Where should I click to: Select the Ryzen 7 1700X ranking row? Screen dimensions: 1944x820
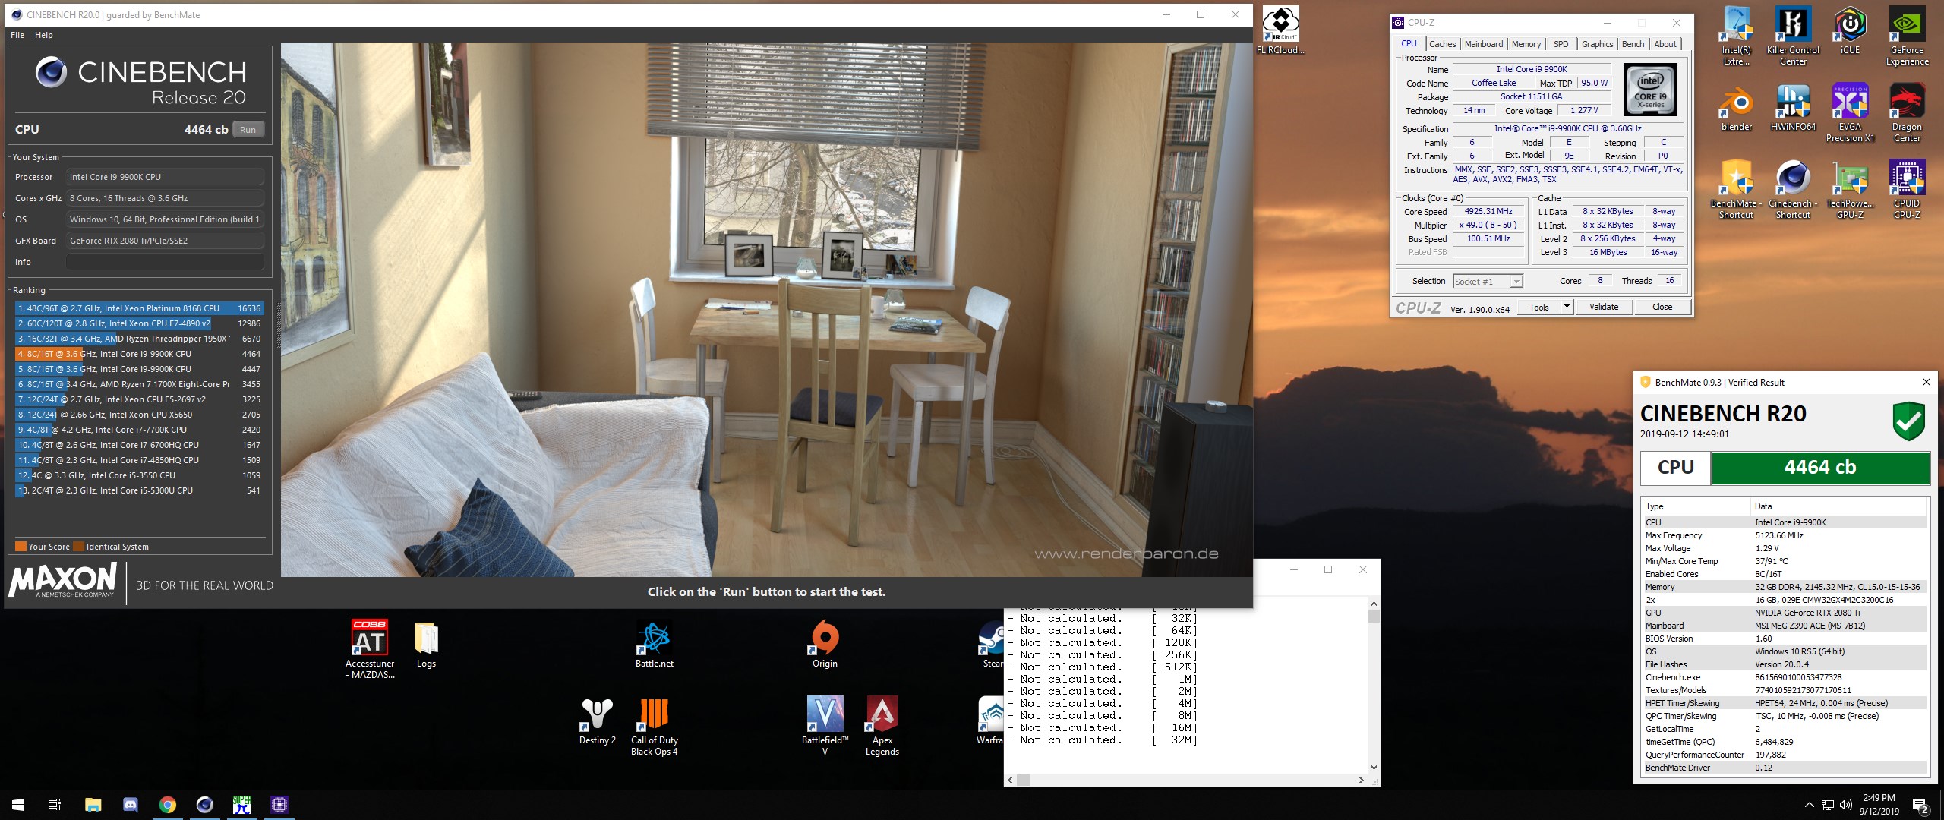pyautogui.click(x=139, y=384)
